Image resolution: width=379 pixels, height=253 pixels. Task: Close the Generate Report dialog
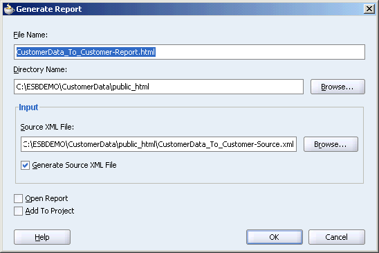[369, 9]
